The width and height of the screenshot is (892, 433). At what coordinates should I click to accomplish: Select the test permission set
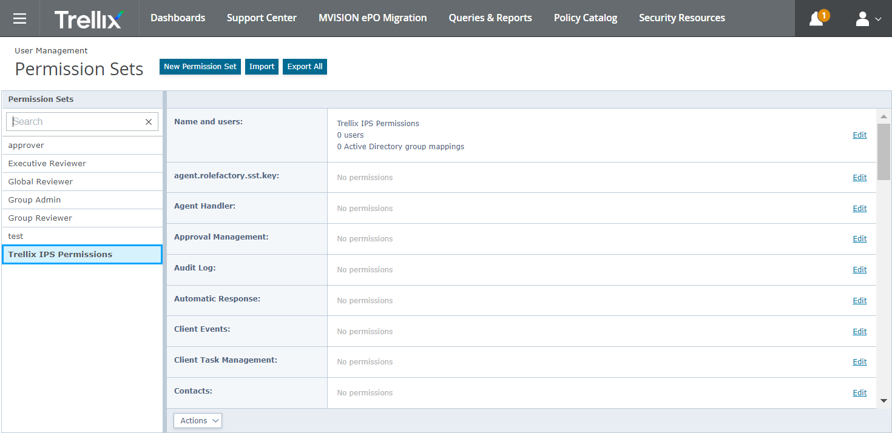pyautogui.click(x=82, y=237)
